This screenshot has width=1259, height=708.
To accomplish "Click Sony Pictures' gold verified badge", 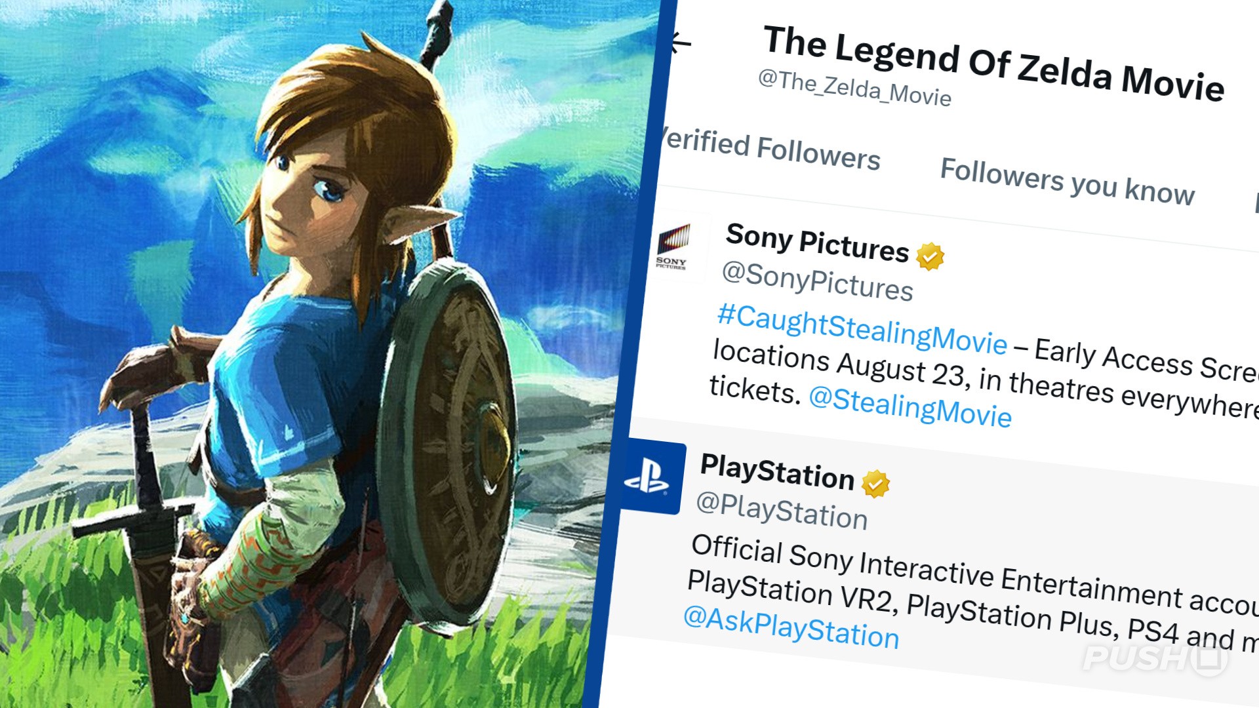I will click(x=930, y=256).
